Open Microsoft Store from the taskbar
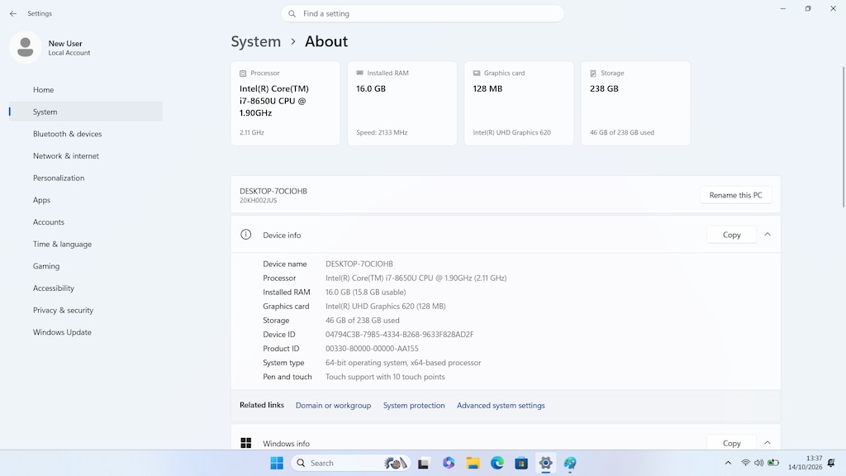This screenshot has height=476, width=846. point(521,463)
